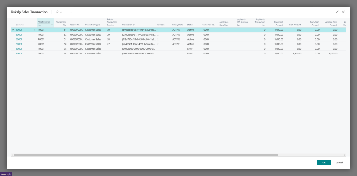Click the scrollbar right arrow
The height and width of the screenshot is (176, 357).
(x=345, y=155)
